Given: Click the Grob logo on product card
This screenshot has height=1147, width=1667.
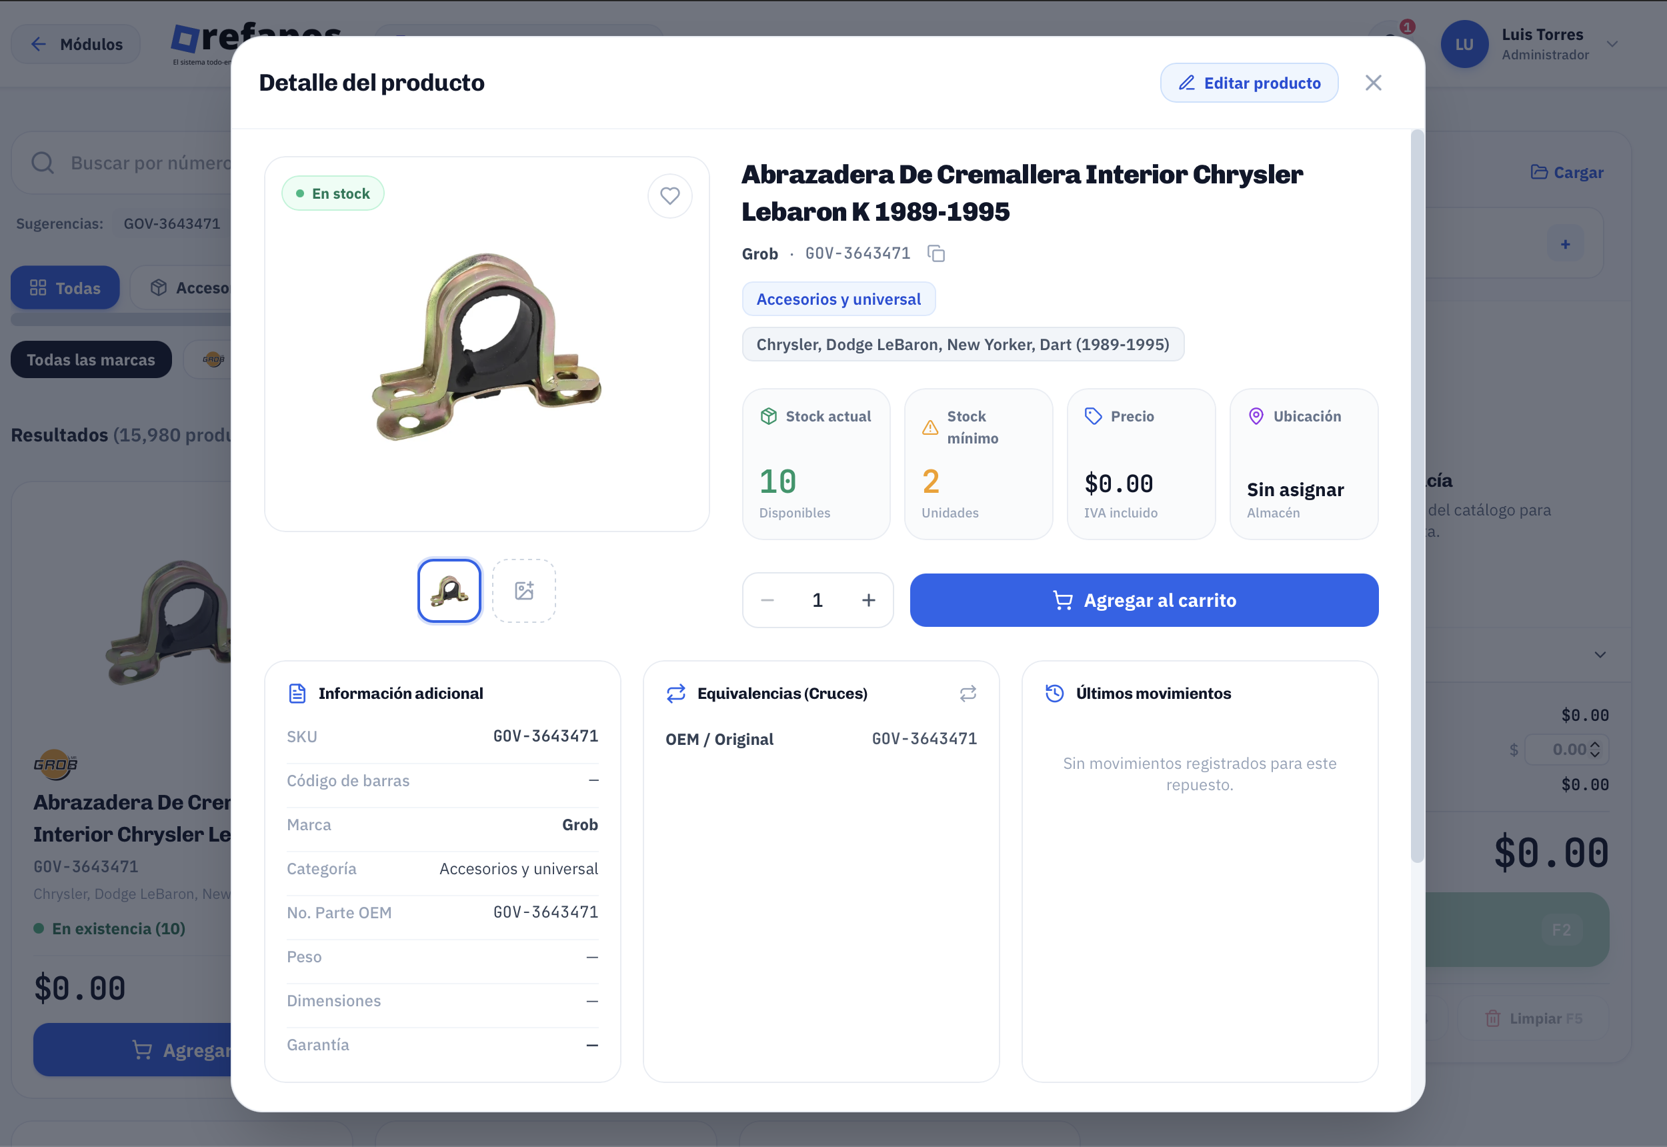Looking at the screenshot, I should [x=55, y=764].
